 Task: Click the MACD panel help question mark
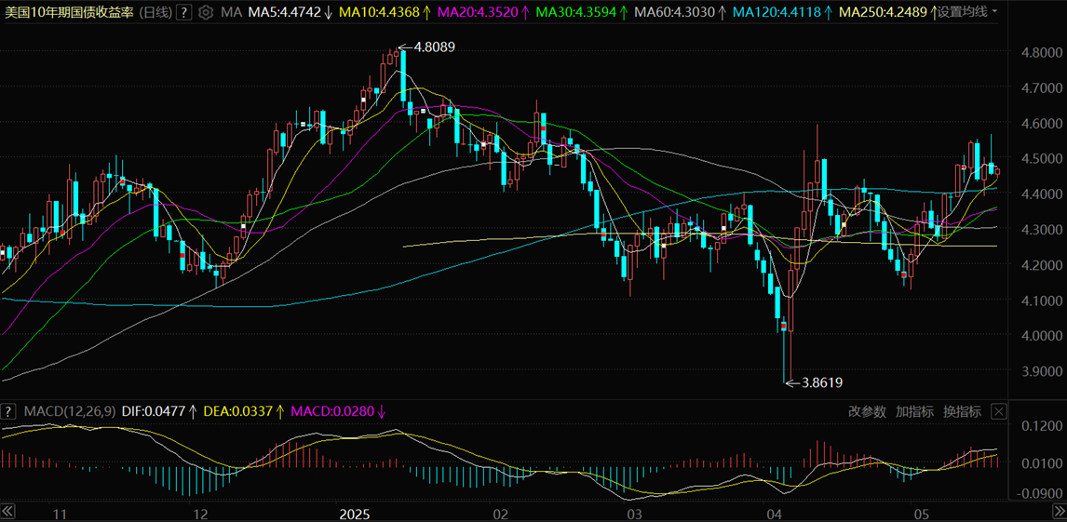tap(9, 411)
